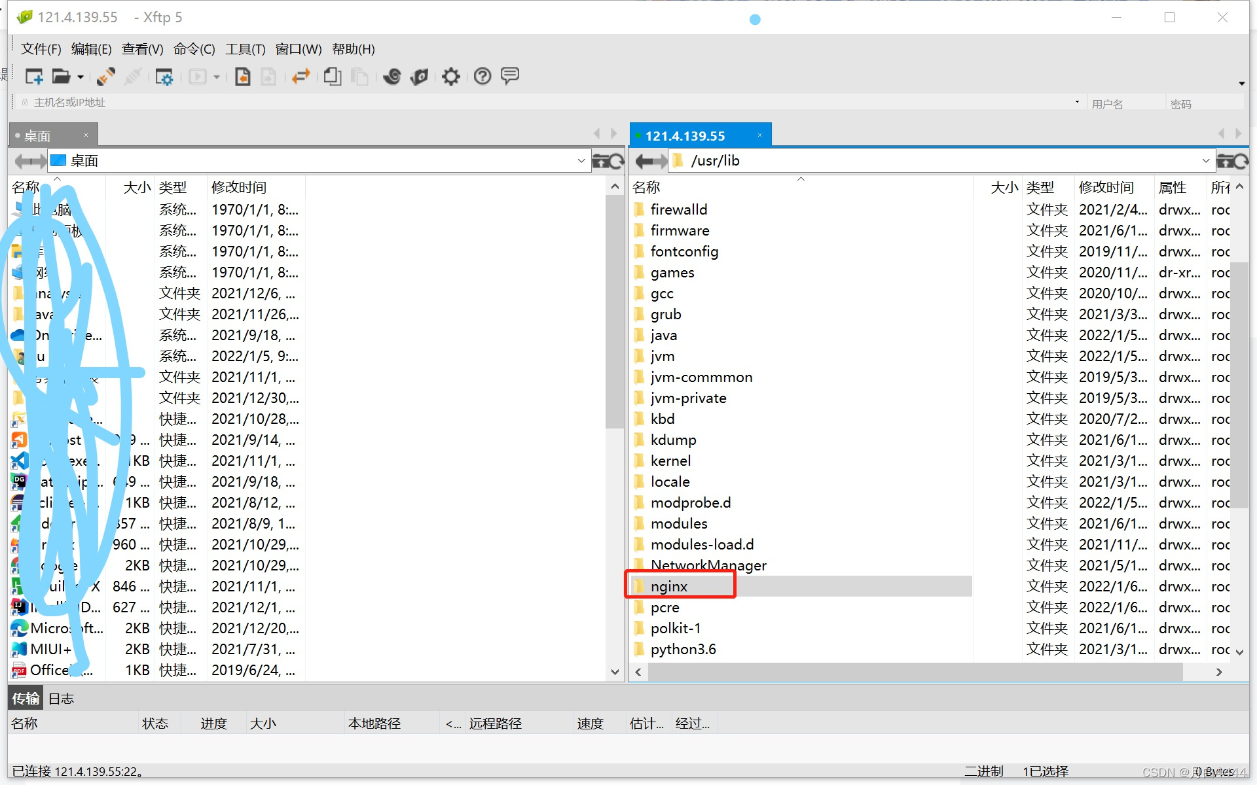Click the help question mark icon
The height and width of the screenshot is (785, 1257).
coord(482,77)
